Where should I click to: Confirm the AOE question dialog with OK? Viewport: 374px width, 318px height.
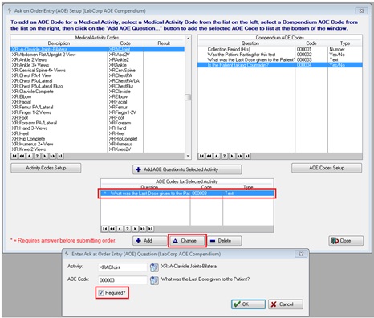coord(248,304)
